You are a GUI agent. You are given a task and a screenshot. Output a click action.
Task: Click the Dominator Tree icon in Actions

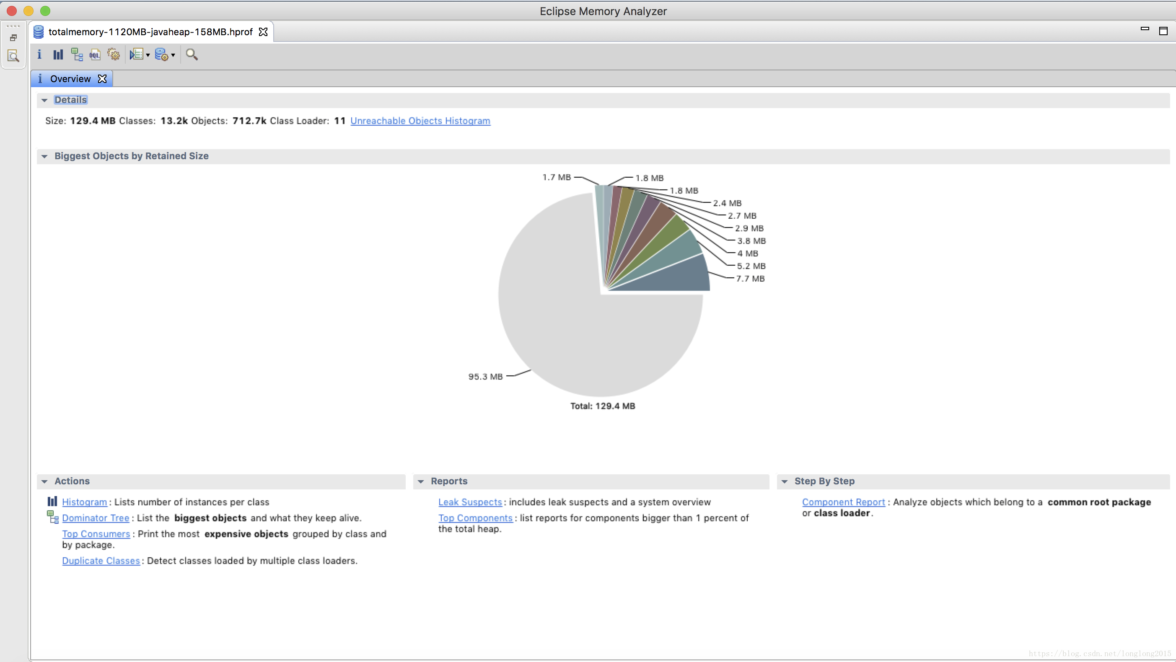[x=52, y=517]
